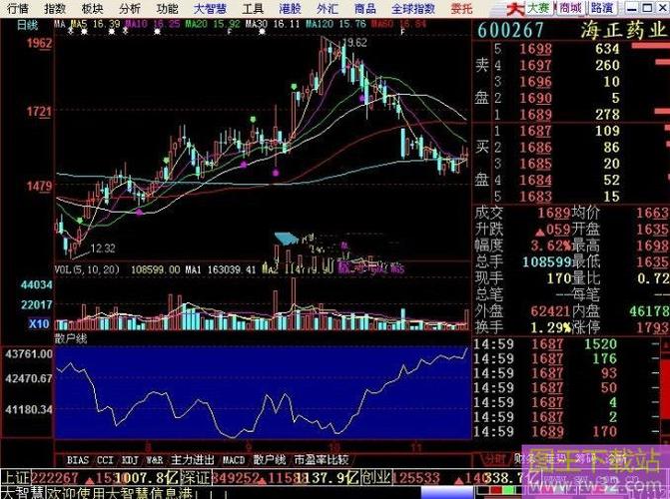Click the 深证 index in status bar
Image resolution: width=670 pixels, height=499 pixels.
196,478
